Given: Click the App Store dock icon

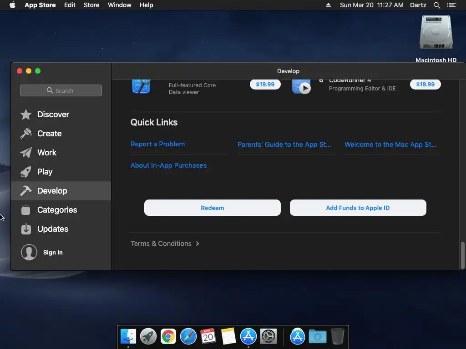Looking at the screenshot, I should tap(248, 337).
